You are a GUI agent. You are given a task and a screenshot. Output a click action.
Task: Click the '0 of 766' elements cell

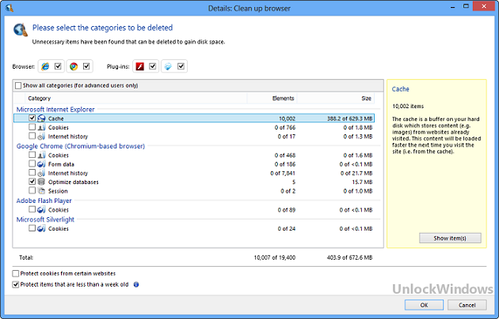click(285, 127)
